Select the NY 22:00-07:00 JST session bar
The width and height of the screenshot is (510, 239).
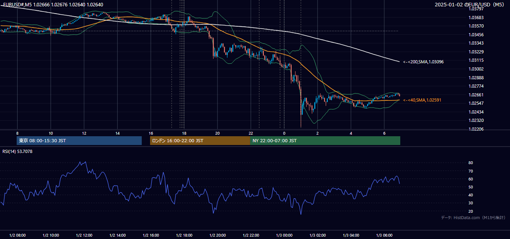tap(325, 141)
